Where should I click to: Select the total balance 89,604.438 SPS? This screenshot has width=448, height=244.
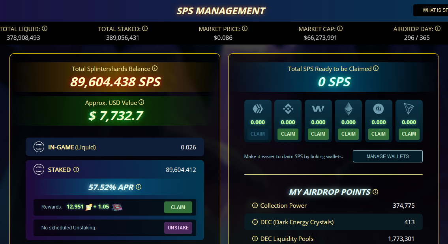pos(115,82)
